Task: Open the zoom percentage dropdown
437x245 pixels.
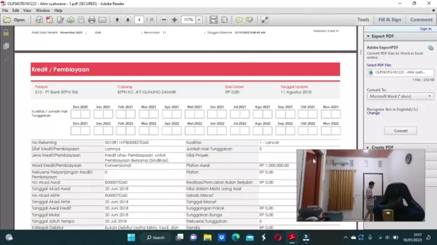Action: (199, 20)
